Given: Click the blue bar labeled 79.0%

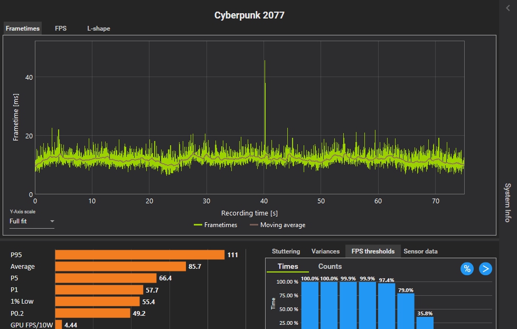Looking at the screenshot, I should click(406, 312).
